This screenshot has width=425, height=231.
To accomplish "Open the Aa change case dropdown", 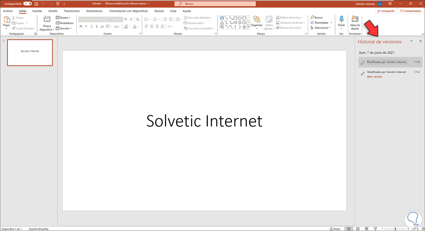I will click(x=117, y=27).
